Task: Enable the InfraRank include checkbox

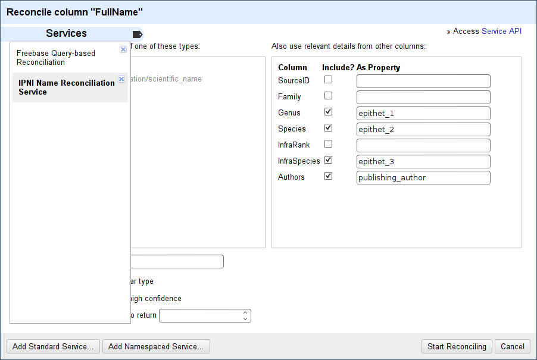Action: (x=328, y=144)
